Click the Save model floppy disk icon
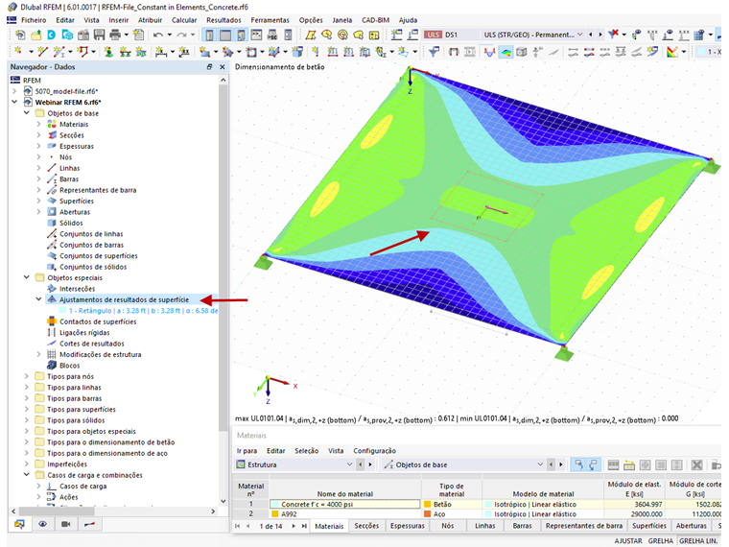This screenshot has width=729, height=547. pos(99,35)
